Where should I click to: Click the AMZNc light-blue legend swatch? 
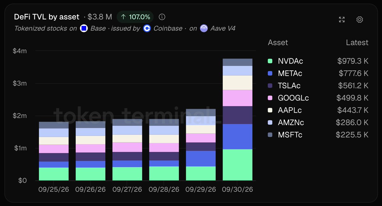[x=270, y=123]
